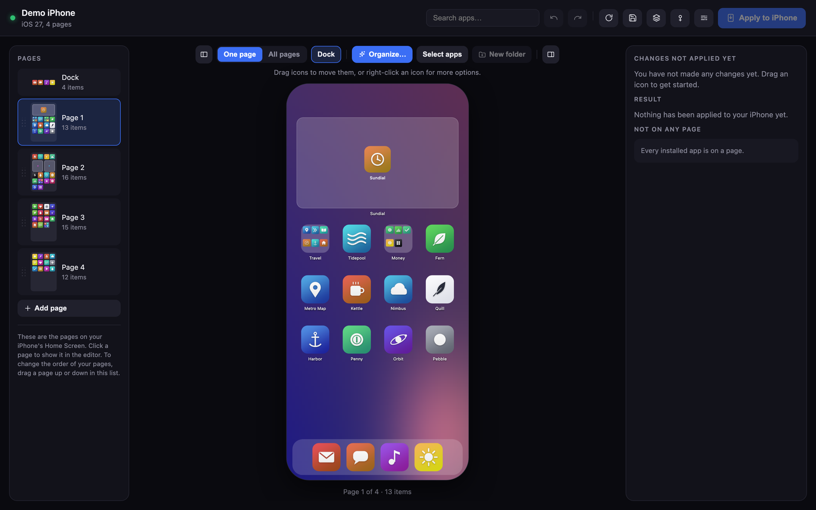Click the Pebble app icon
The image size is (816, 510).
click(440, 340)
